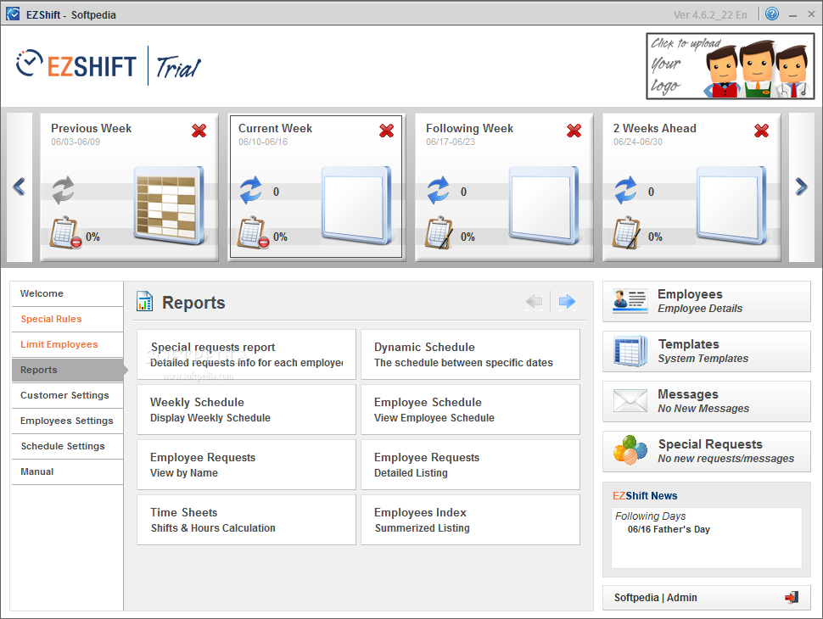
Task: Upload your logo via the cartoon banner
Action: point(731,66)
